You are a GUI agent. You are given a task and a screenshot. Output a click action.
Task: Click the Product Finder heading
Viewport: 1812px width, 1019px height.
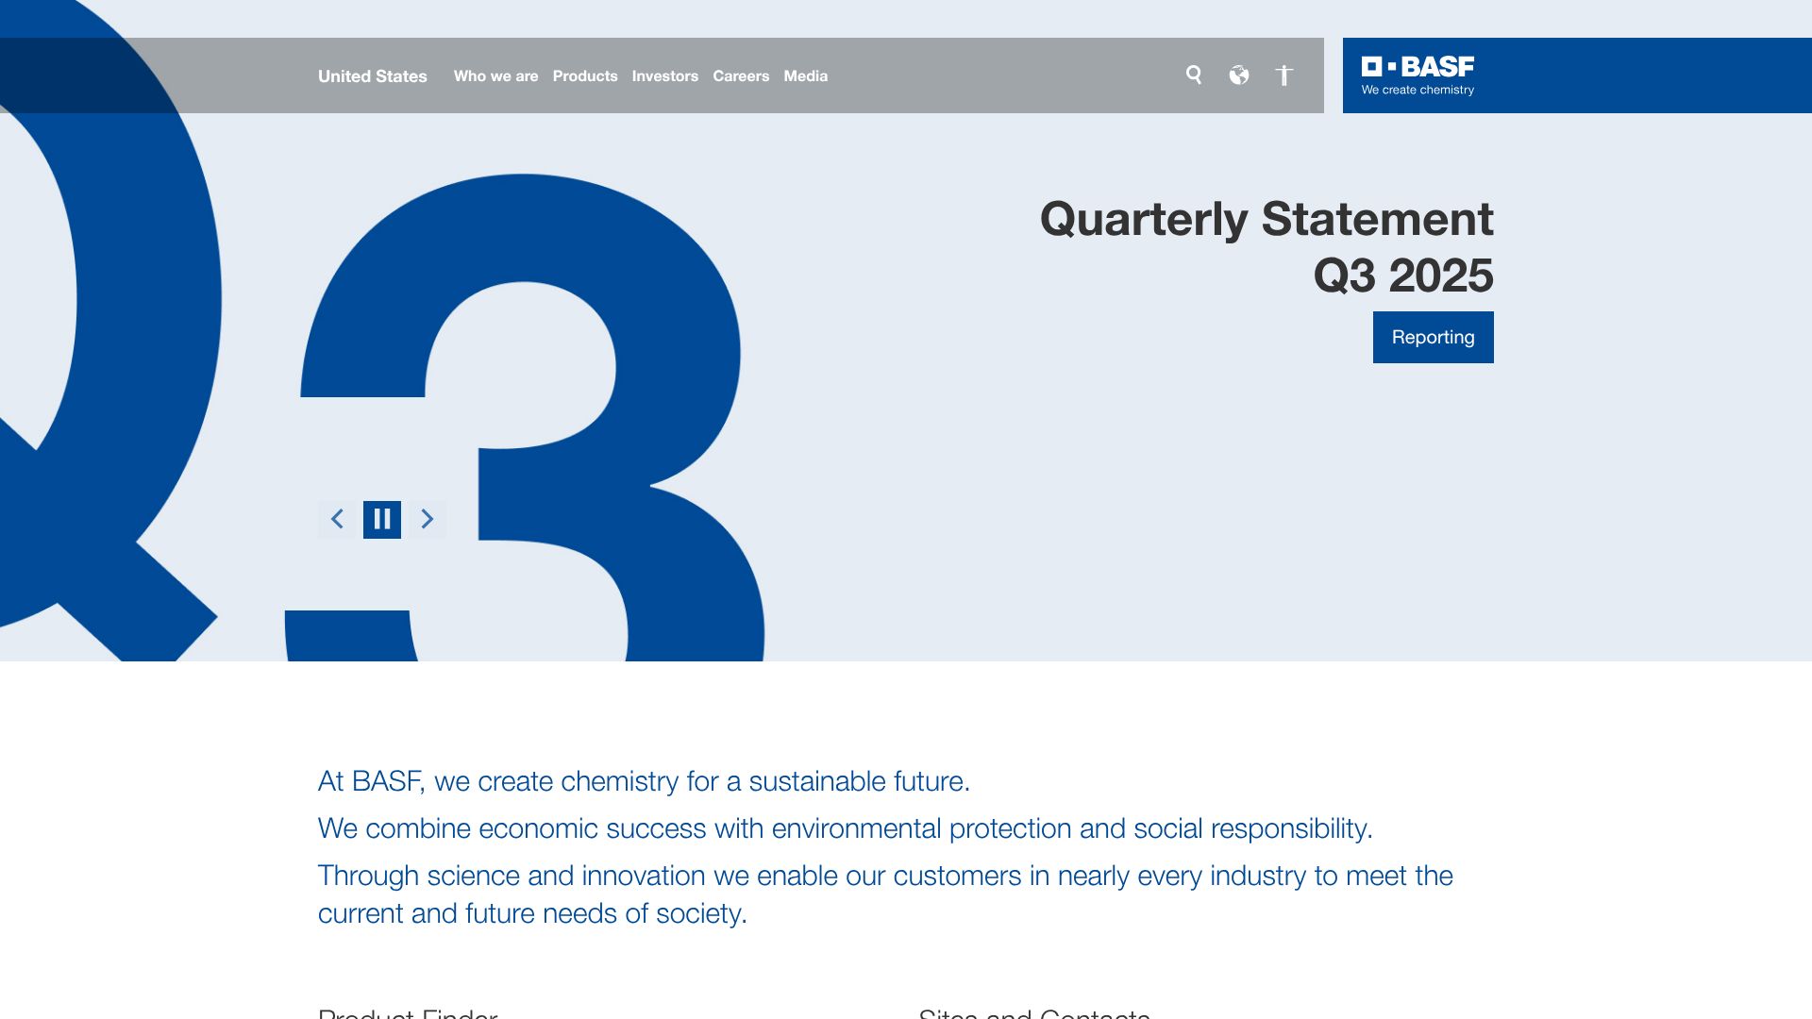coord(408,1011)
